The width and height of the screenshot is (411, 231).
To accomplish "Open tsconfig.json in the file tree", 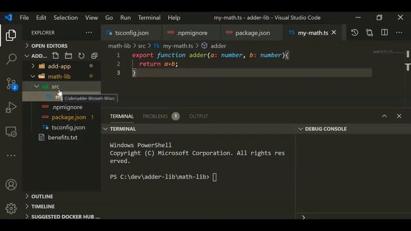I will [x=62, y=127].
